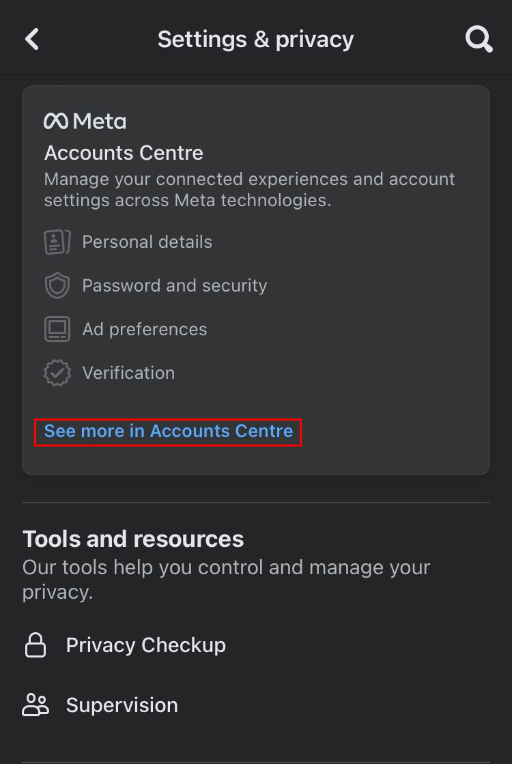The height and width of the screenshot is (764, 512).
Task: Go to the Supervision label
Action: 122,705
